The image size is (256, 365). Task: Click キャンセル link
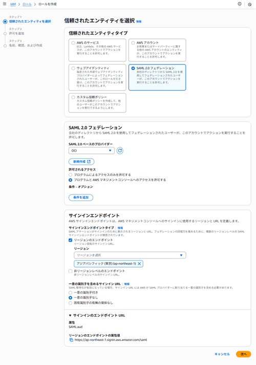tap(222, 354)
